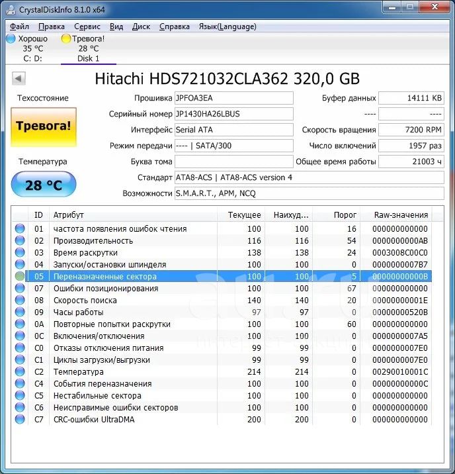The width and height of the screenshot is (455, 474).
Task: Click the ID column header
Action: pyautogui.click(x=38, y=215)
